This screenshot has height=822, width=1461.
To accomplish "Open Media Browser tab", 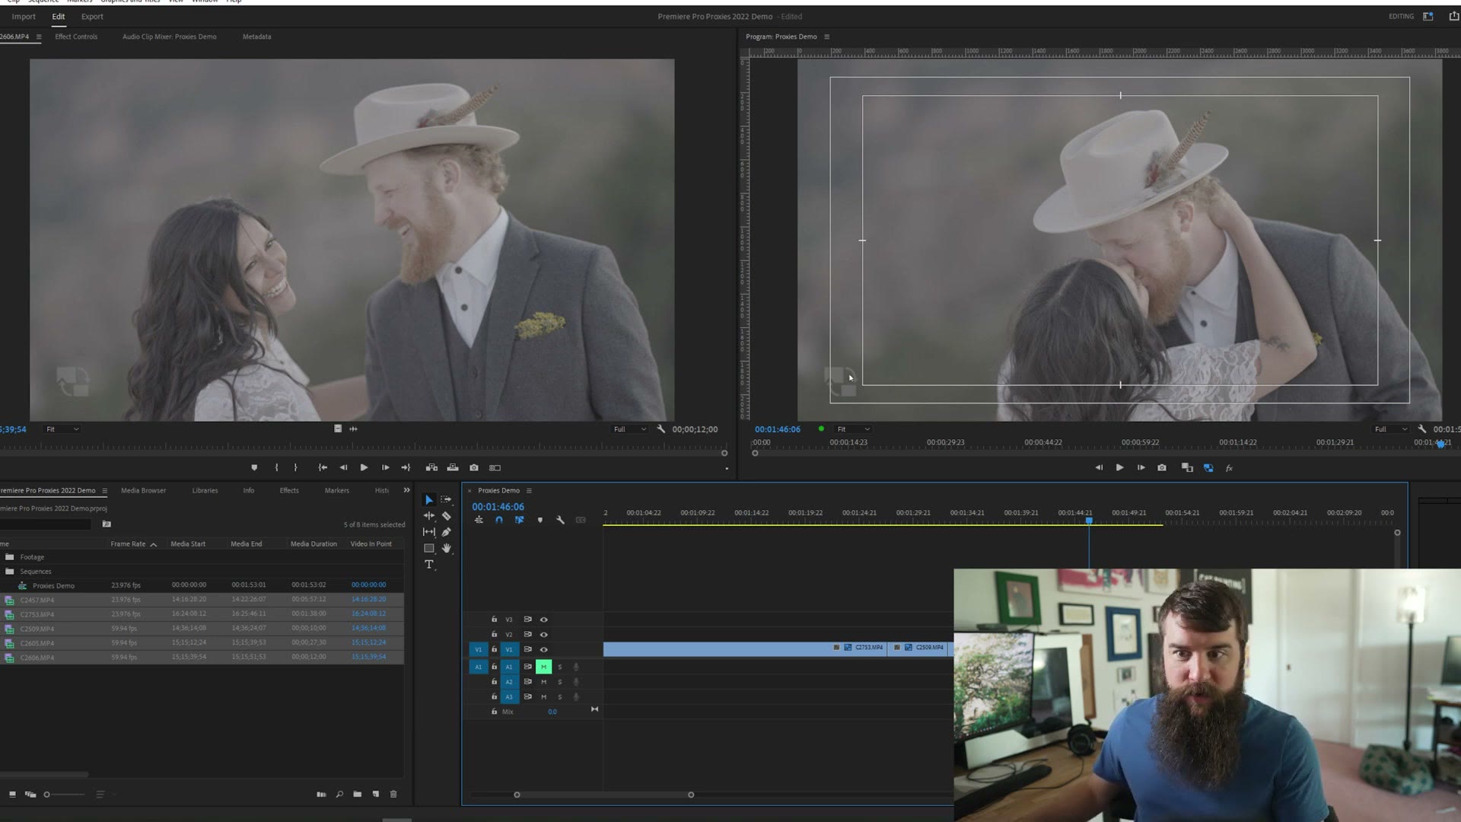I will [143, 490].
